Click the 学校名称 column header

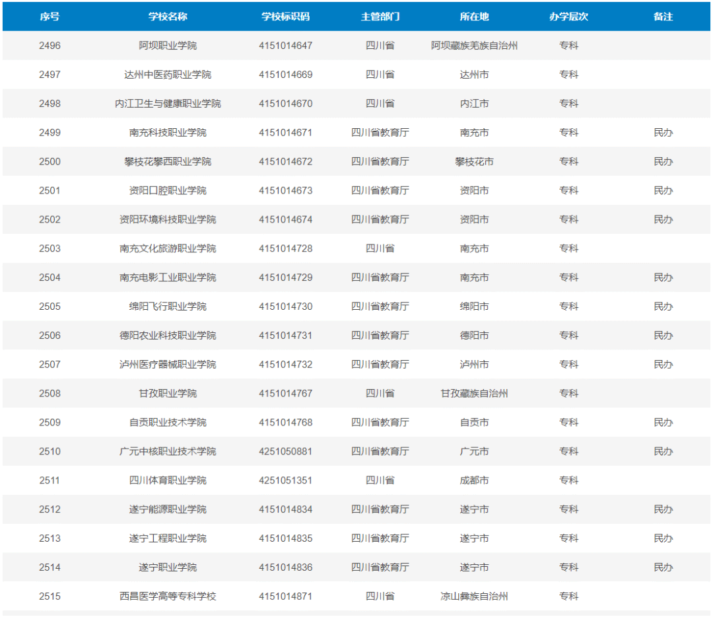click(168, 17)
